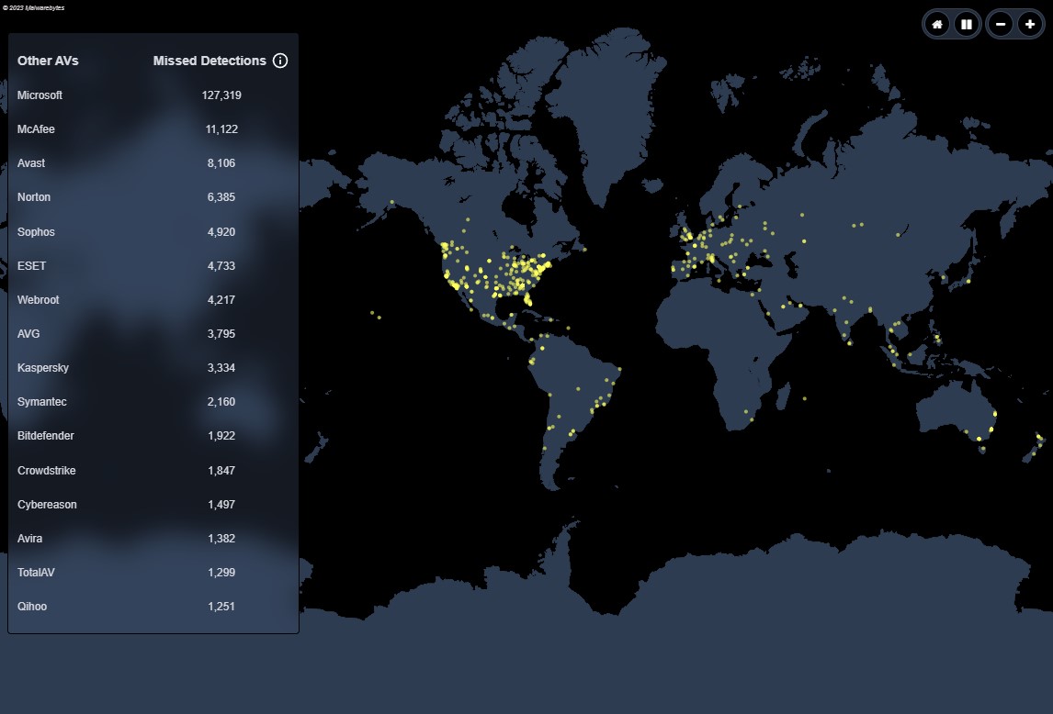Click the 1,847 missed detections value
Screen dimensions: 1053x714
click(221, 471)
